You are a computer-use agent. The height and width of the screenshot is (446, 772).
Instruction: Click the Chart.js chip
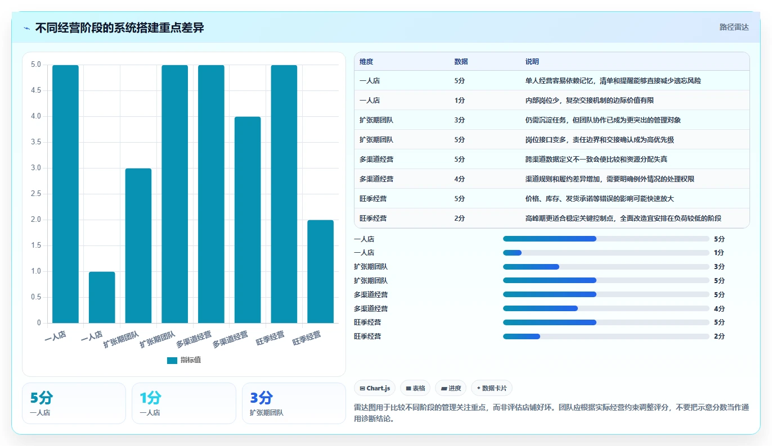pyautogui.click(x=374, y=388)
